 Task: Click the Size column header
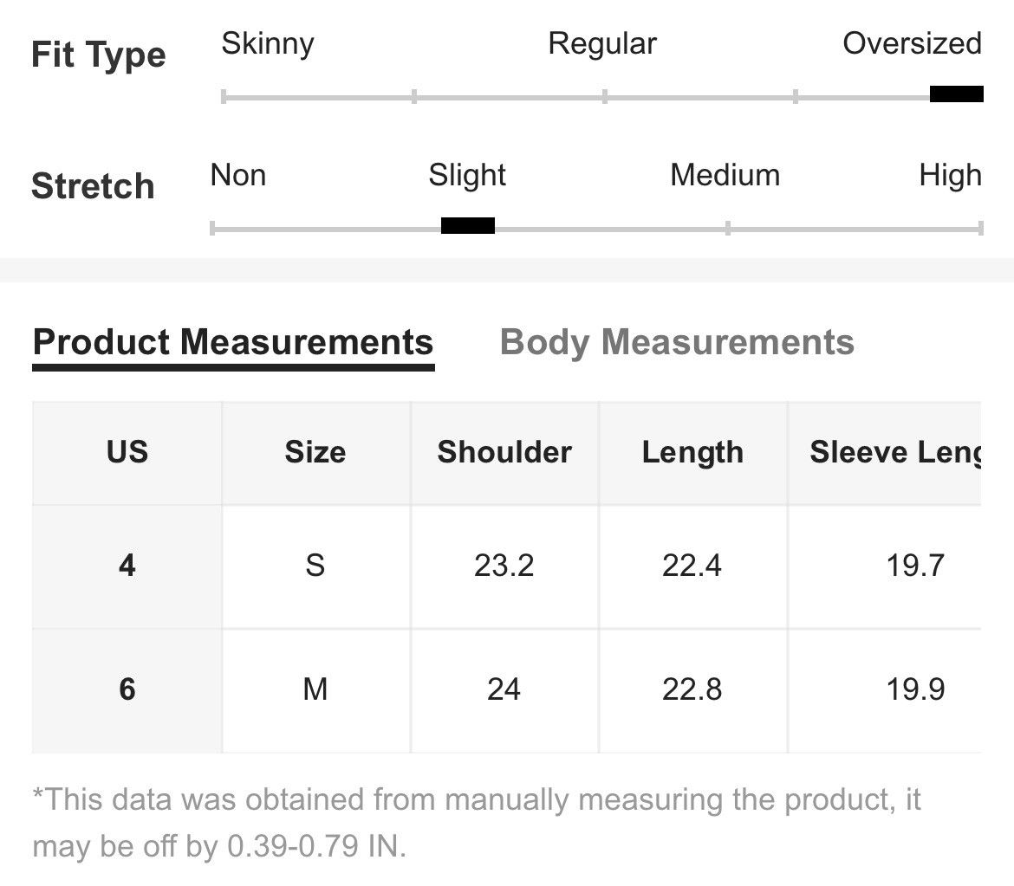(x=315, y=452)
